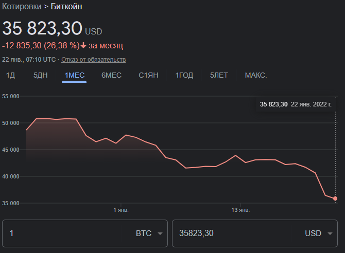This screenshot has width=345, height=253.
Task: Focus the BTC amount input field
Action: pyautogui.click(x=67, y=233)
